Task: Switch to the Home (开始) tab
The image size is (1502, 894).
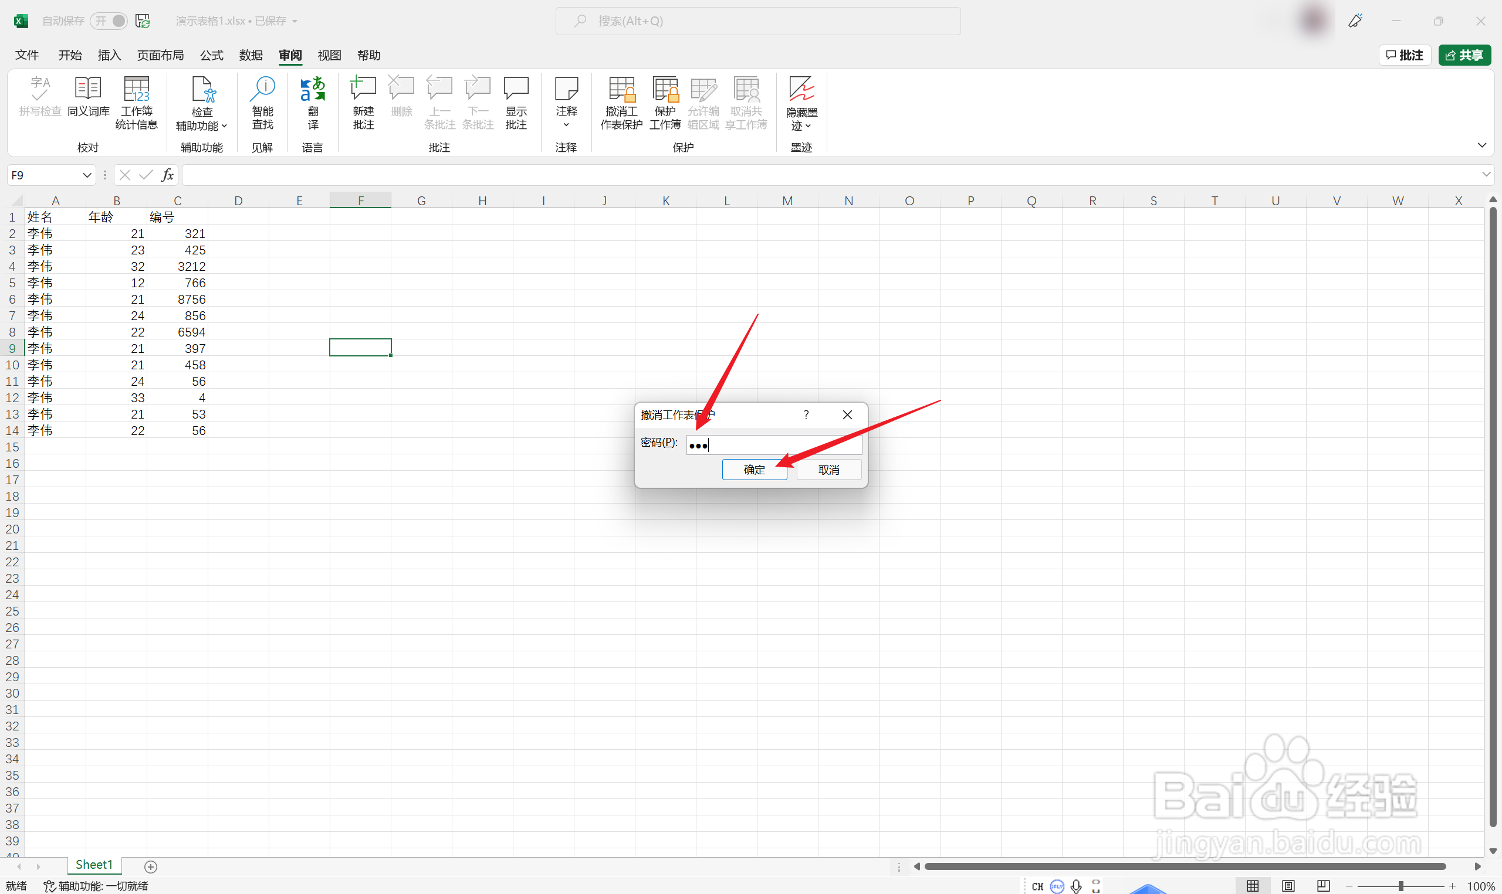Action: (x=70, y=55)
